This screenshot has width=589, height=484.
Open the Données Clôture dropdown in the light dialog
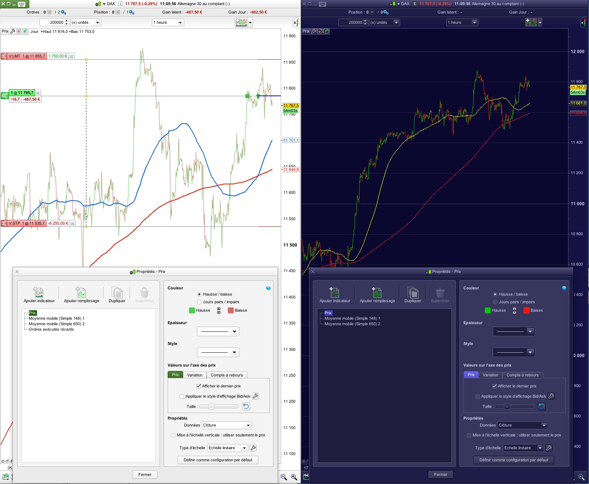(227, 425)
